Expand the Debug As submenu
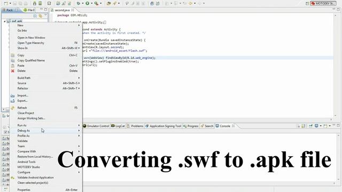 tap(46, 131)
